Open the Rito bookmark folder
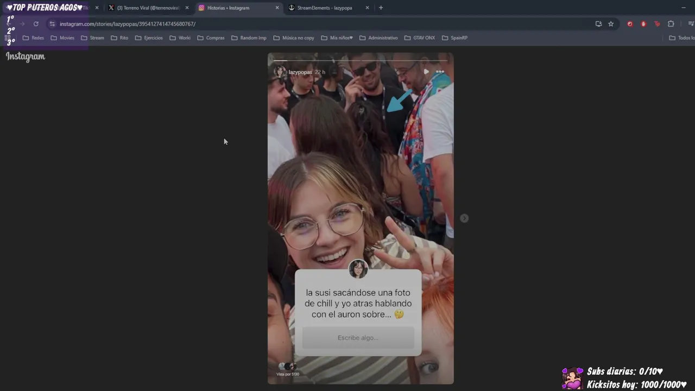This screenshot has height=391, width=695. point(119,38)
